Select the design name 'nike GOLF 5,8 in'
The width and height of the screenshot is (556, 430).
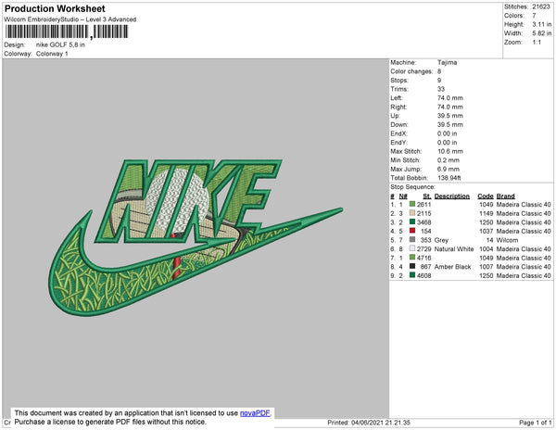point(60,45)
